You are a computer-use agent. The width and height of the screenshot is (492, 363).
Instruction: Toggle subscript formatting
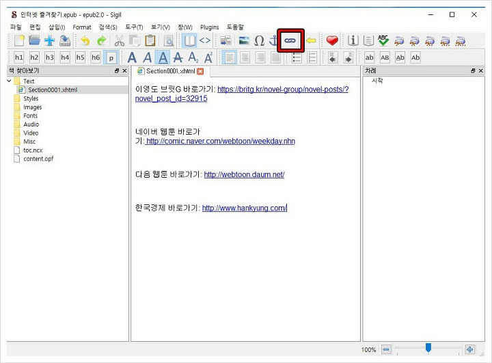[193, 58]
